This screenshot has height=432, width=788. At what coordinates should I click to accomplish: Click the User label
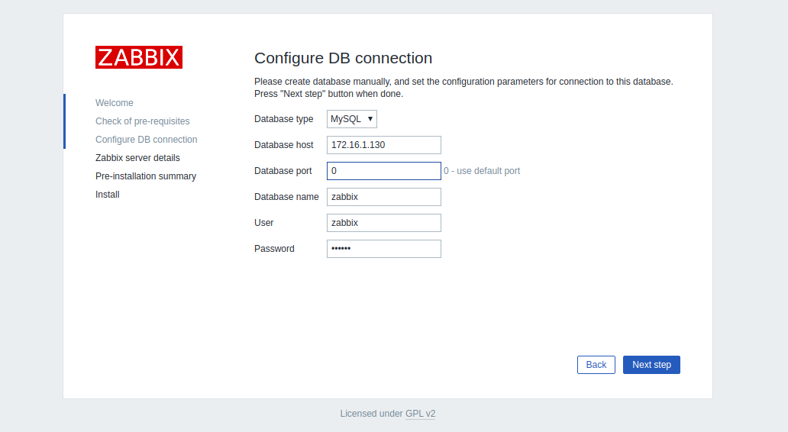[x=264, y=223]
